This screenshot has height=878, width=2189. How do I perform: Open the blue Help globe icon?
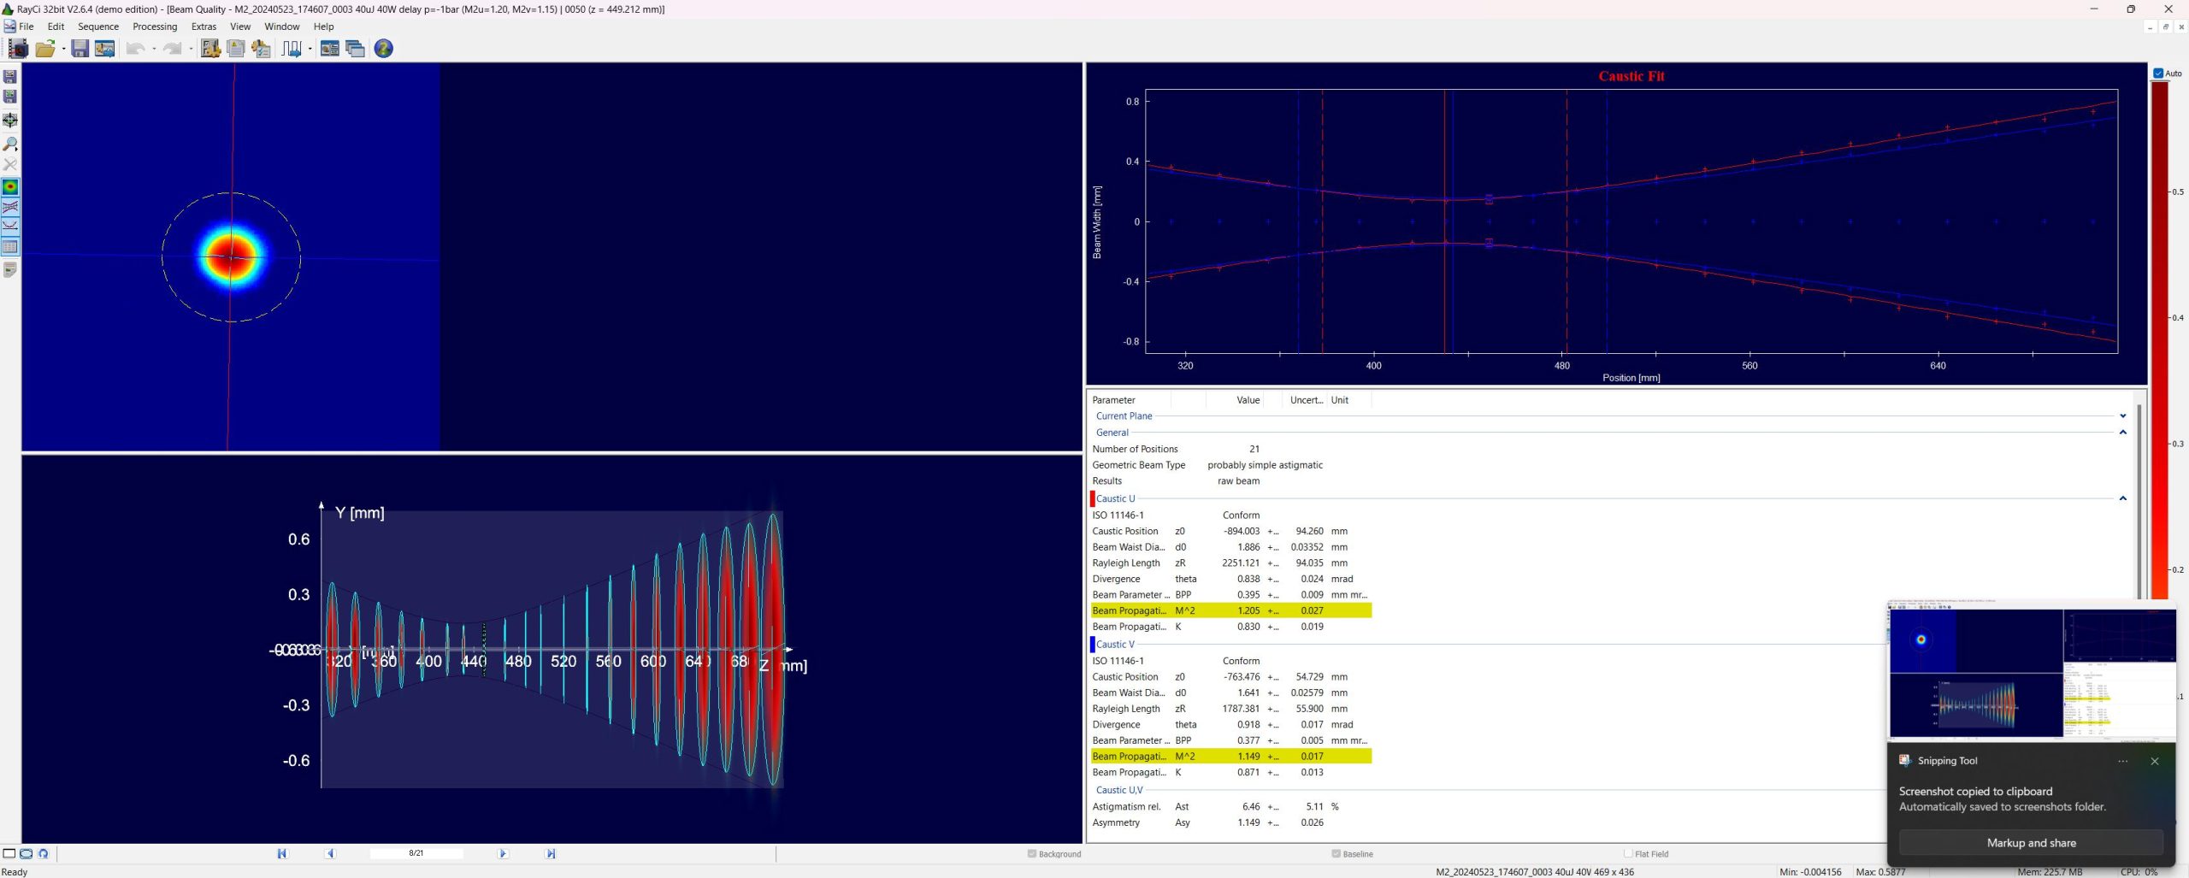[x=384, y=49]
